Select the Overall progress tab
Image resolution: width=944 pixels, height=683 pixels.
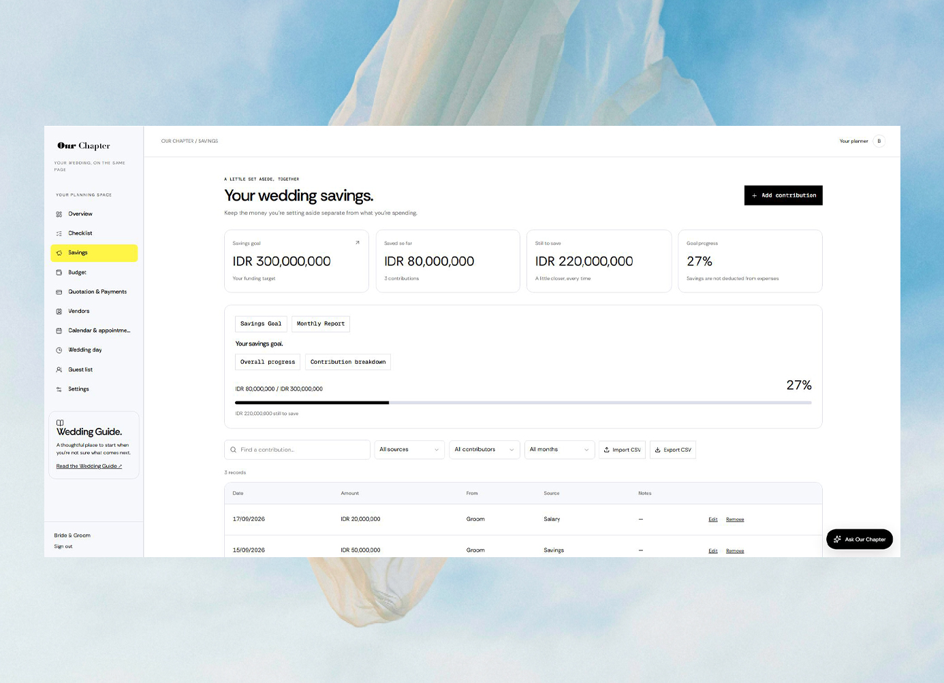point(268,362)
